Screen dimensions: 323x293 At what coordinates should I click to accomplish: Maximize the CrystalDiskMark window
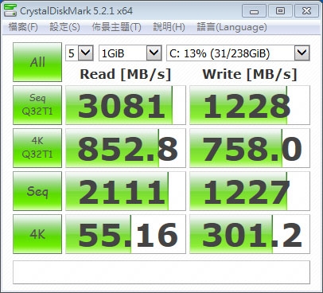pyautogui.click(x=280, y=11)
